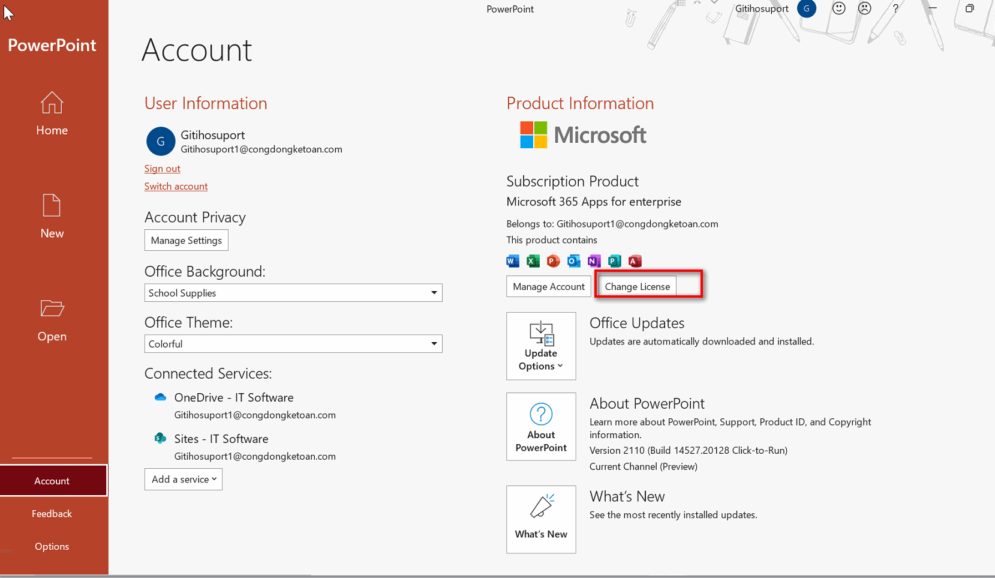This screenshot has width=995, height=578.
Task: Click the Access app icon
Action: (x=635, y=260)
